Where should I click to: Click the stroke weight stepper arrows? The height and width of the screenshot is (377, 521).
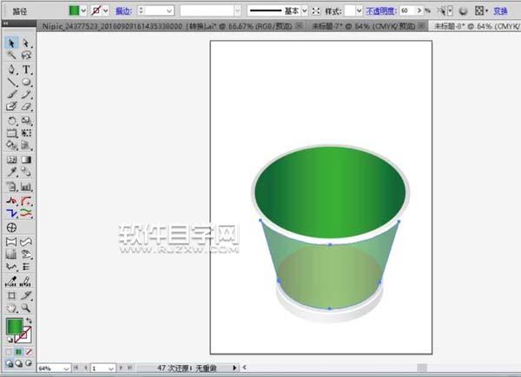pos(142,11)
